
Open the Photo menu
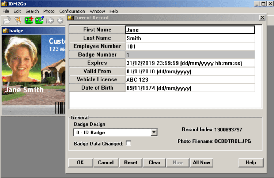pos(49,11)
